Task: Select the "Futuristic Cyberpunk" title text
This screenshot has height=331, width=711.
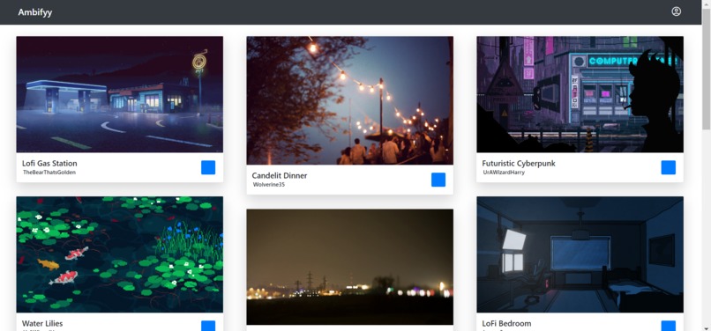Action: pos(519,164)
